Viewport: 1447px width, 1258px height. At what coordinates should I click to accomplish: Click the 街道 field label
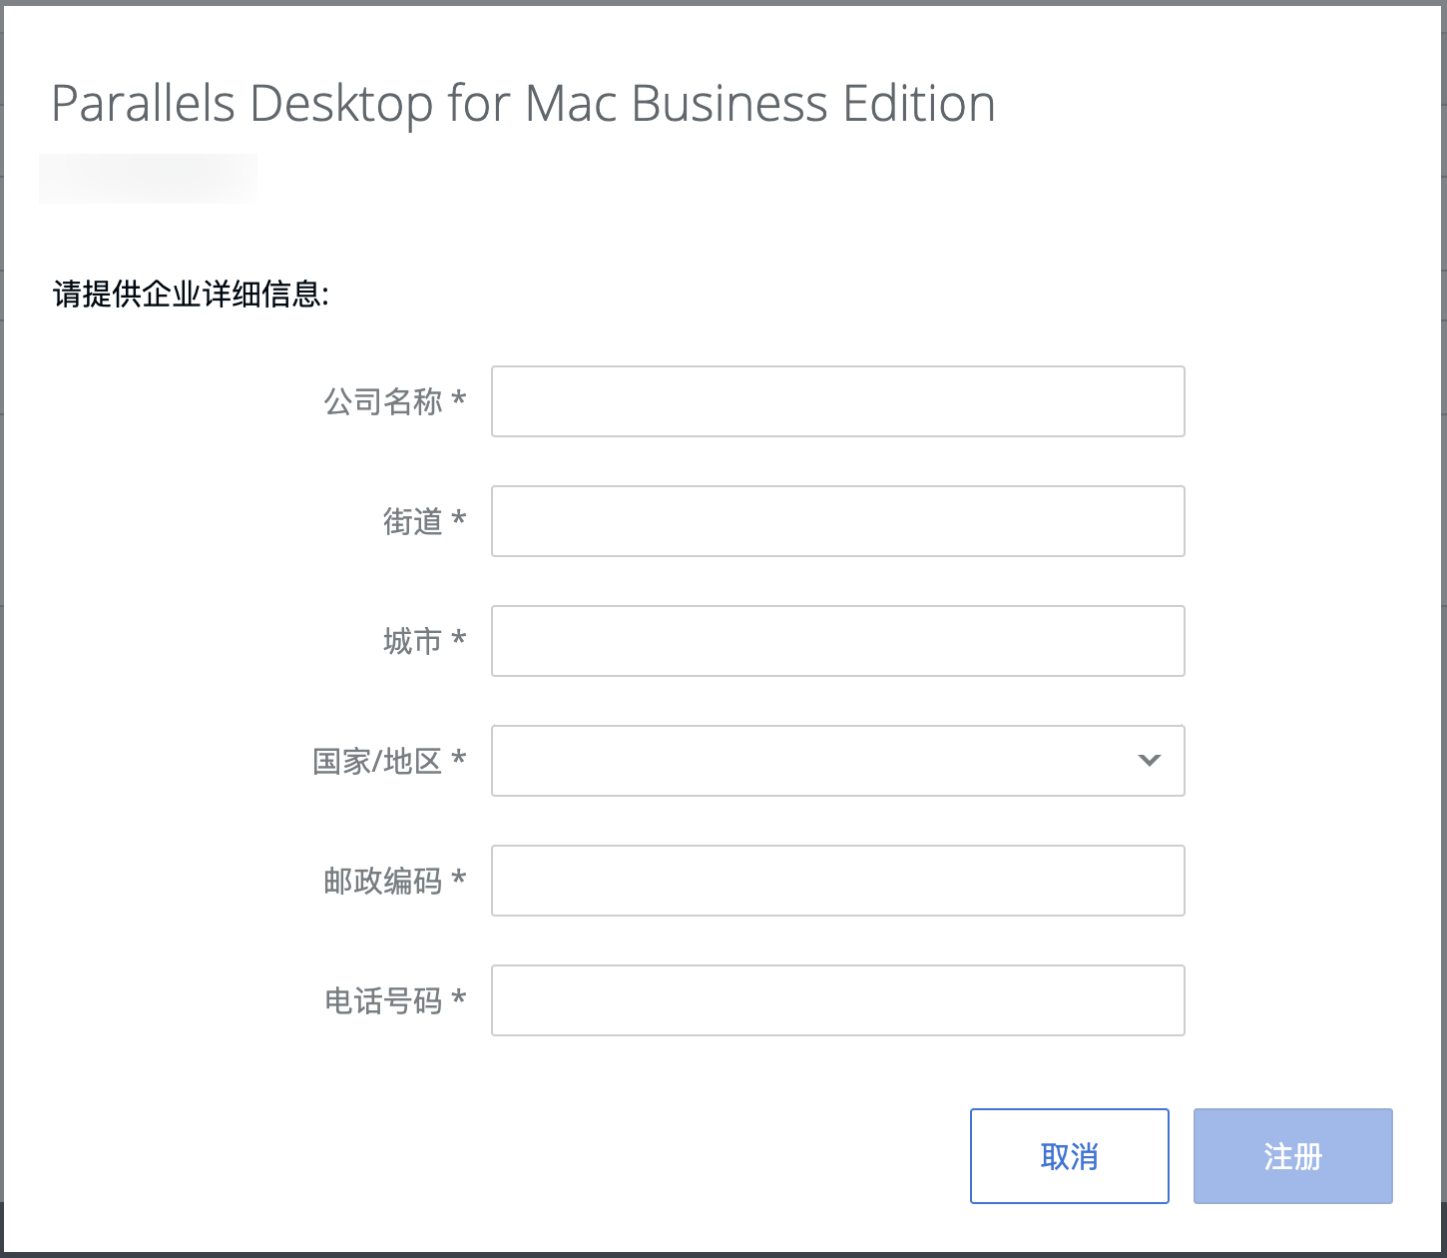(x=412, y=521)
